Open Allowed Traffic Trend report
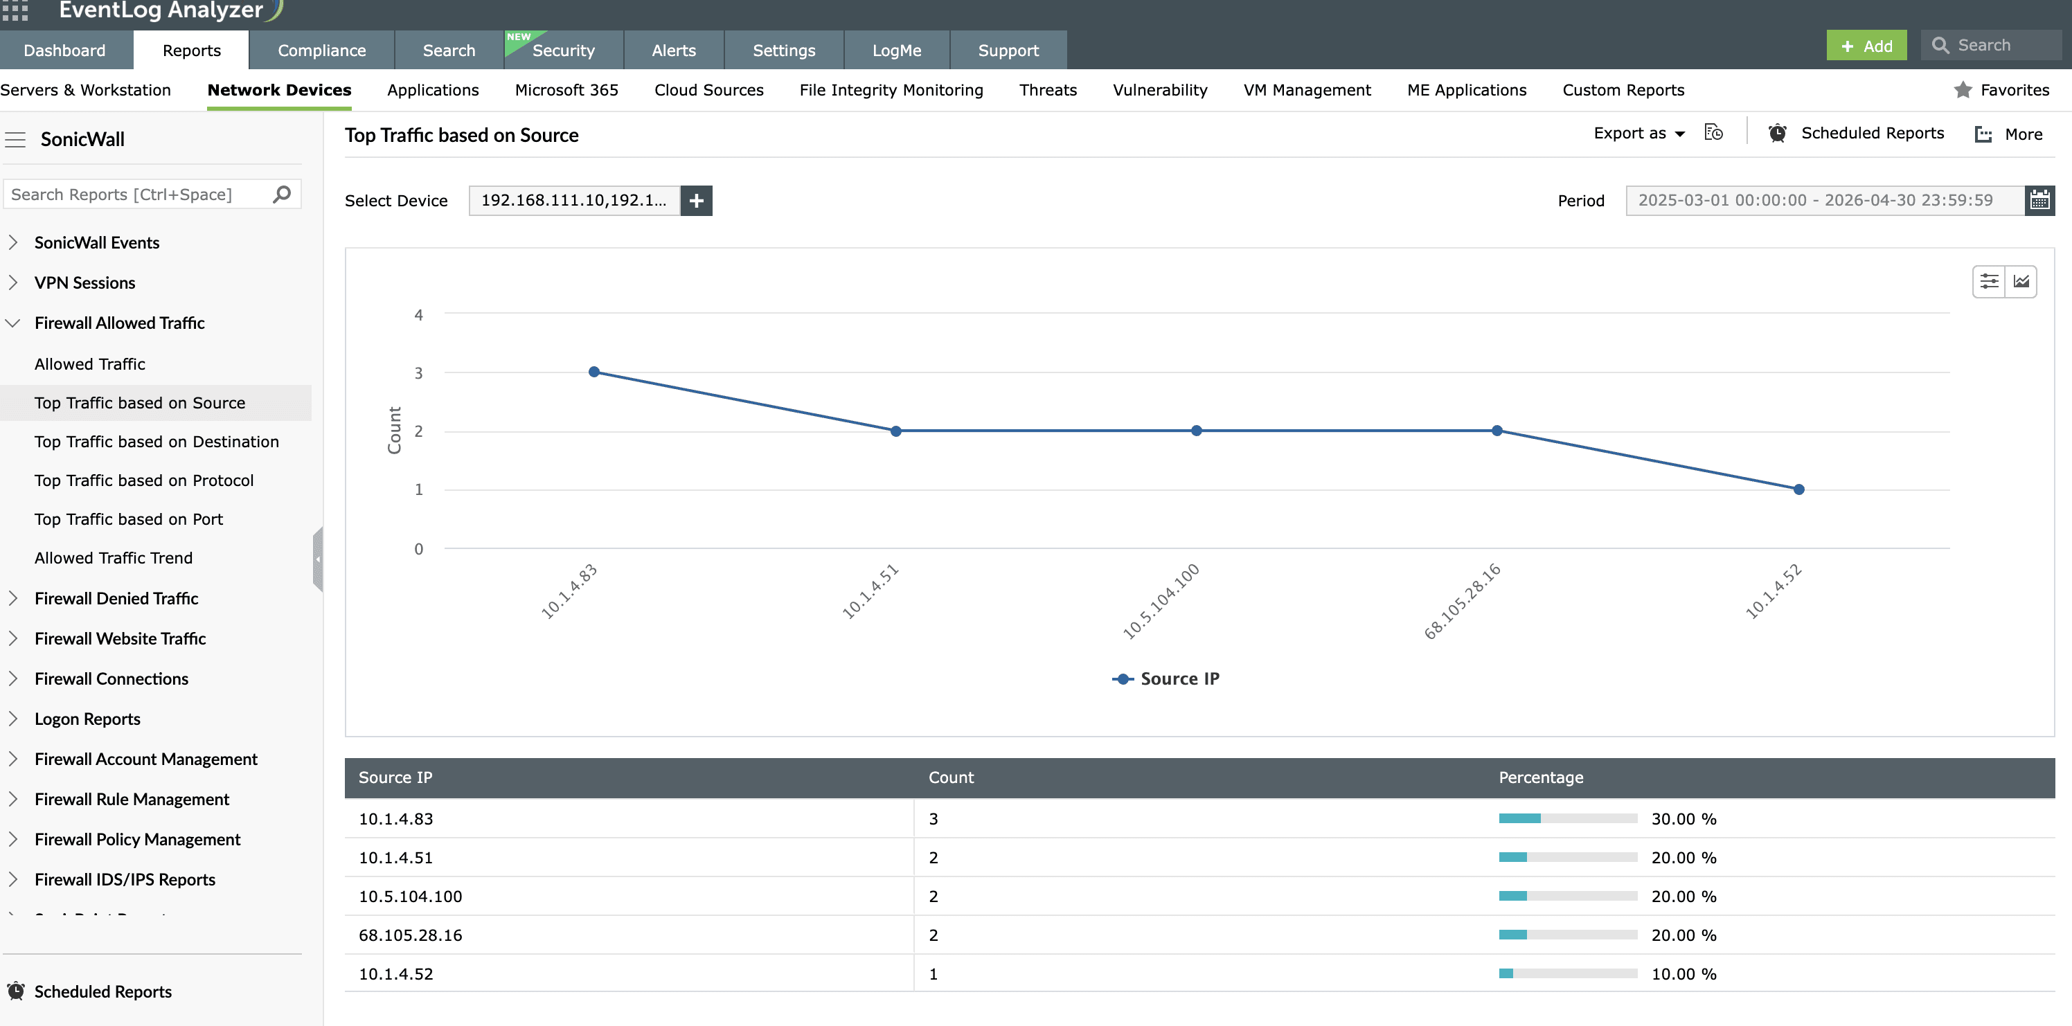Image resolution: width=2072 pixels, height=1026 pixels. (x=114, y=558)
